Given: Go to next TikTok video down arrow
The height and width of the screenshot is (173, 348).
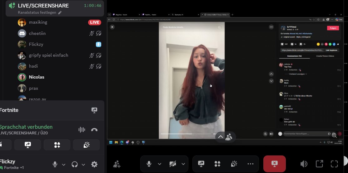Looking at the screenshot, I should [271, 81].
